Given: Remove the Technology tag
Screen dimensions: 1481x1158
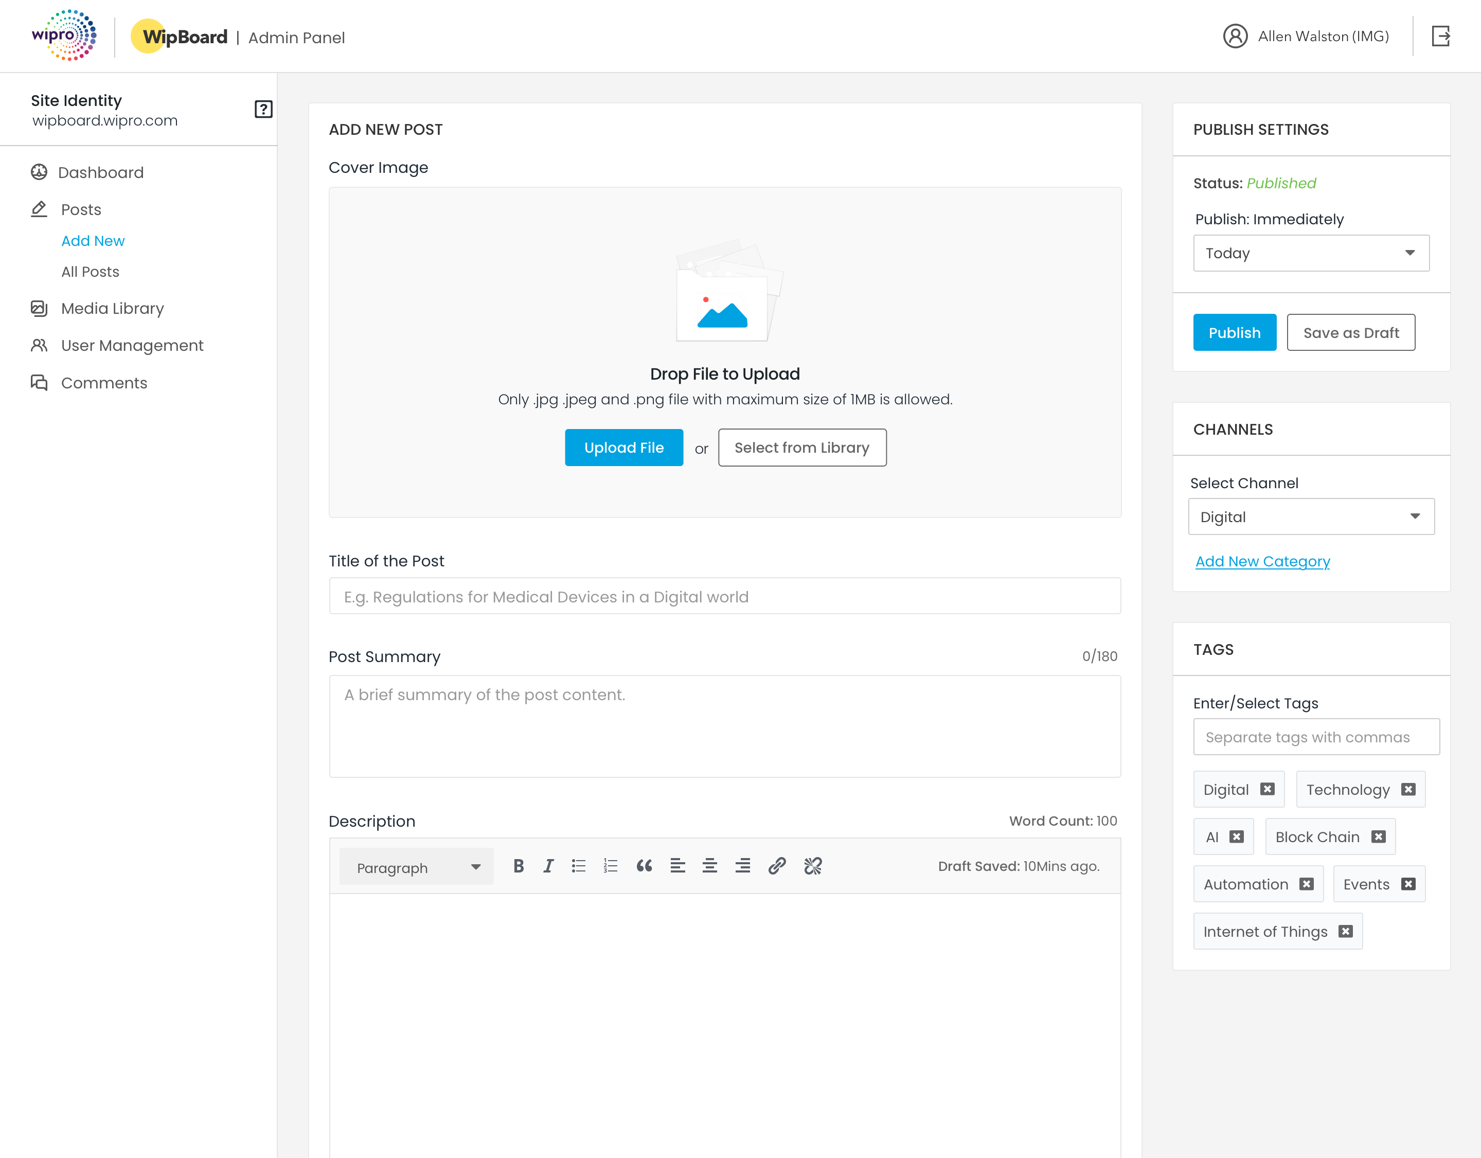Looking at the screenshot, I should tap(1408, 789).
